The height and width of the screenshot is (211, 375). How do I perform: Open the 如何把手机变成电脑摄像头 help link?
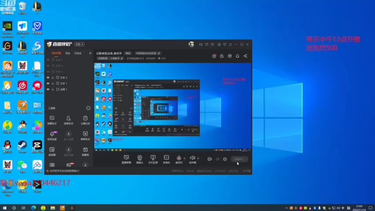[x=64, y=171]
